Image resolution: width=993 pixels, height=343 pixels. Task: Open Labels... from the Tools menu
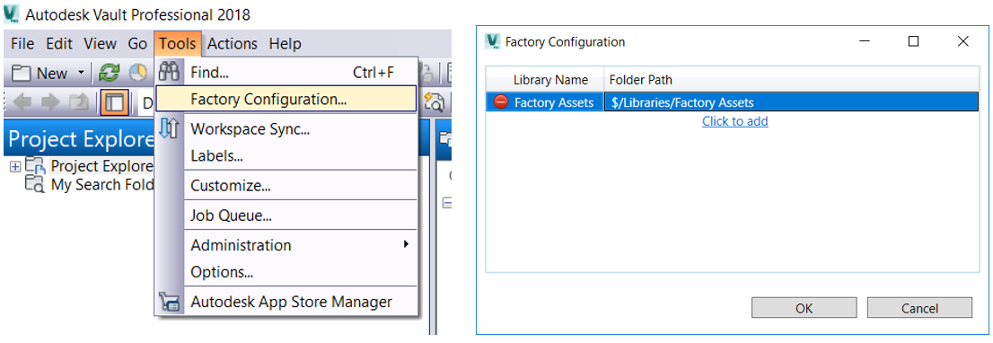[x=286, y=155]
